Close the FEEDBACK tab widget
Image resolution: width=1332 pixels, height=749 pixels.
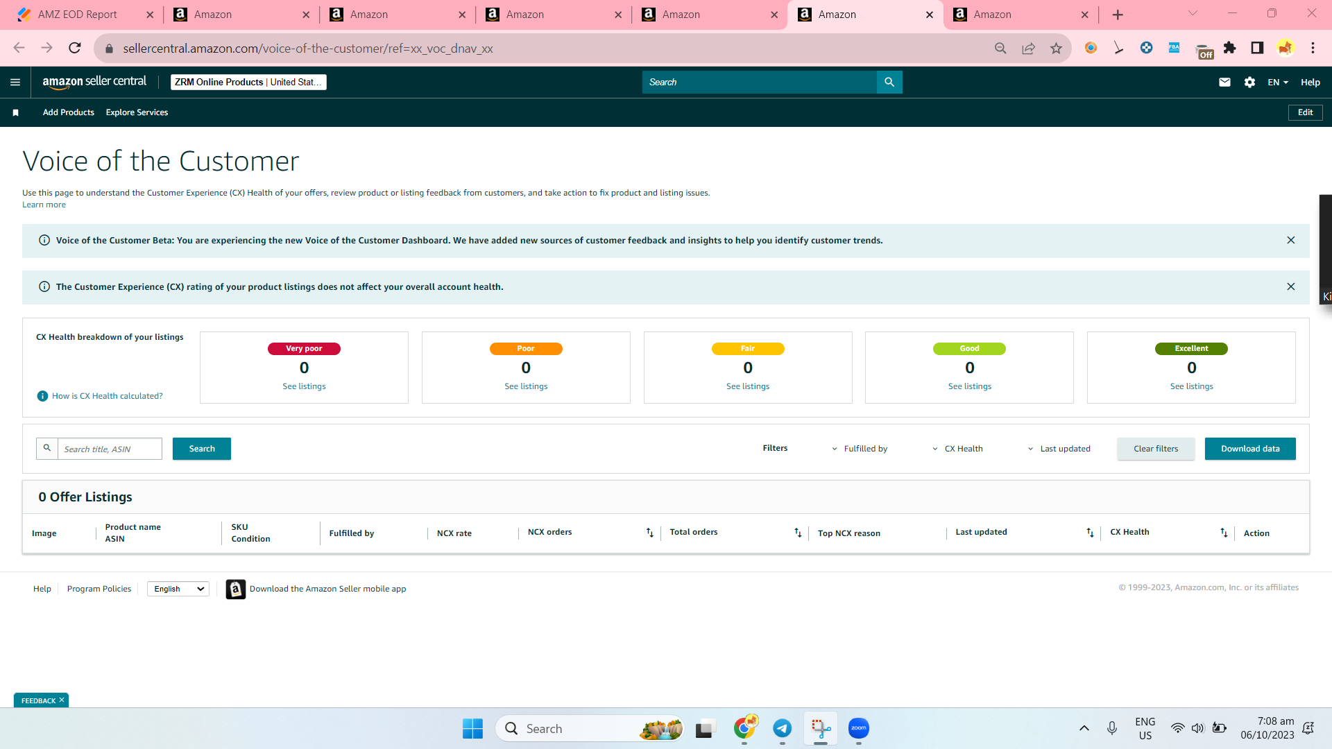pos(62,700)
